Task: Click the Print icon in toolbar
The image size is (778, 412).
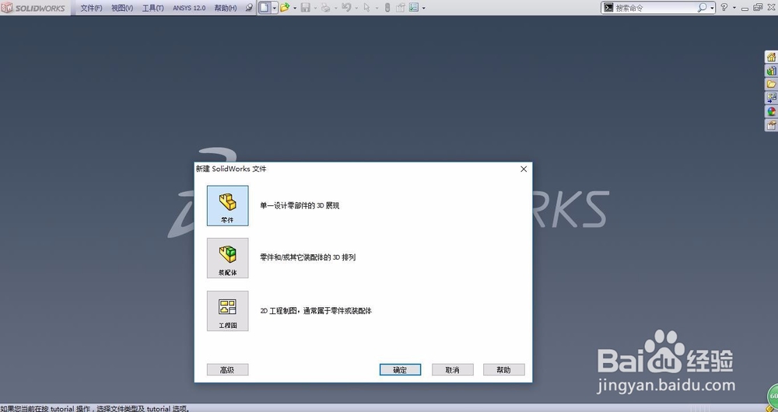Action: tap(325, 8)
